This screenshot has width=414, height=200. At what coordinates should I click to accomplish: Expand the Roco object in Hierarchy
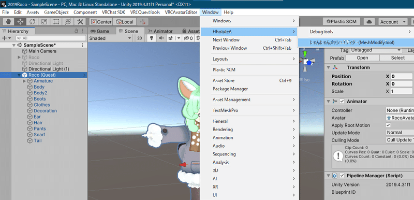coord(19,58)
